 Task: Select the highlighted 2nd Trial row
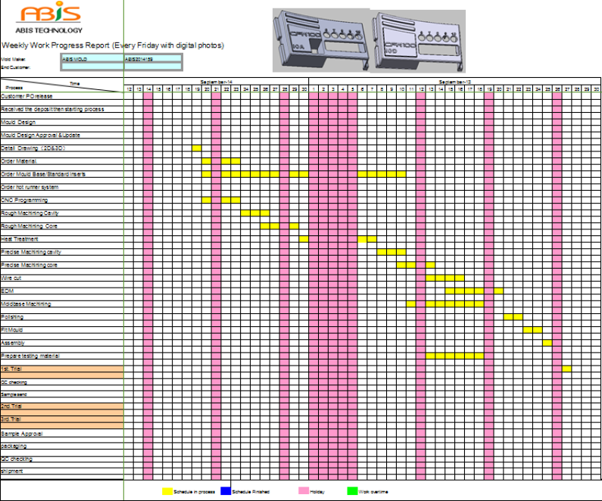[x=61, y=406]
